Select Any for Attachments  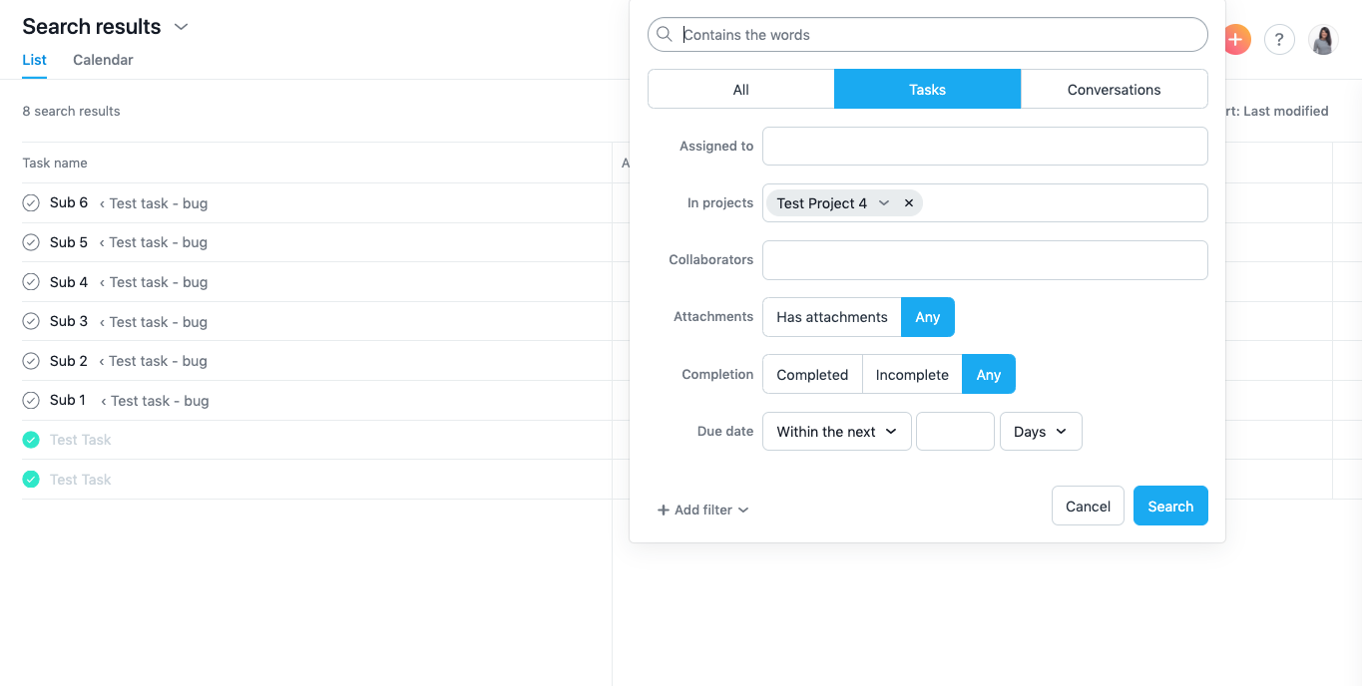pyautogui.click(x=928, y=317)
